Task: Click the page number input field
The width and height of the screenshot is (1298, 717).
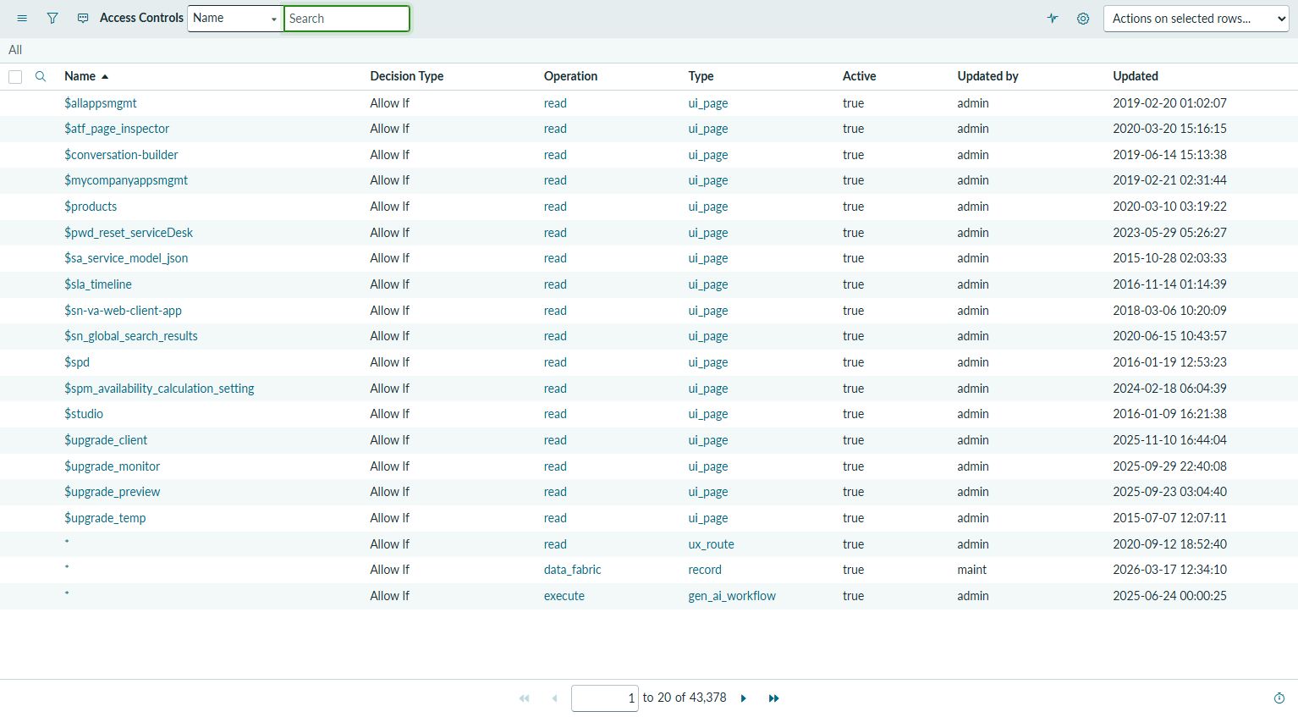Action: click(x=604, y=698)
